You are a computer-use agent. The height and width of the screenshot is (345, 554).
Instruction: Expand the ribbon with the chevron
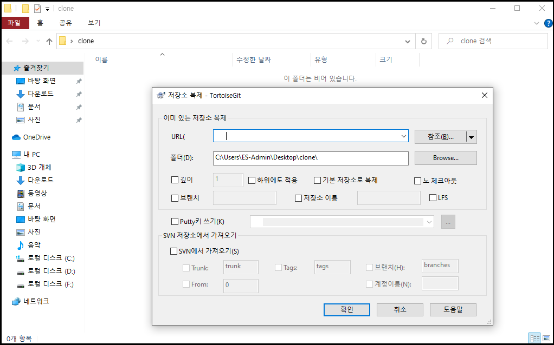click(x=536, y=23)
